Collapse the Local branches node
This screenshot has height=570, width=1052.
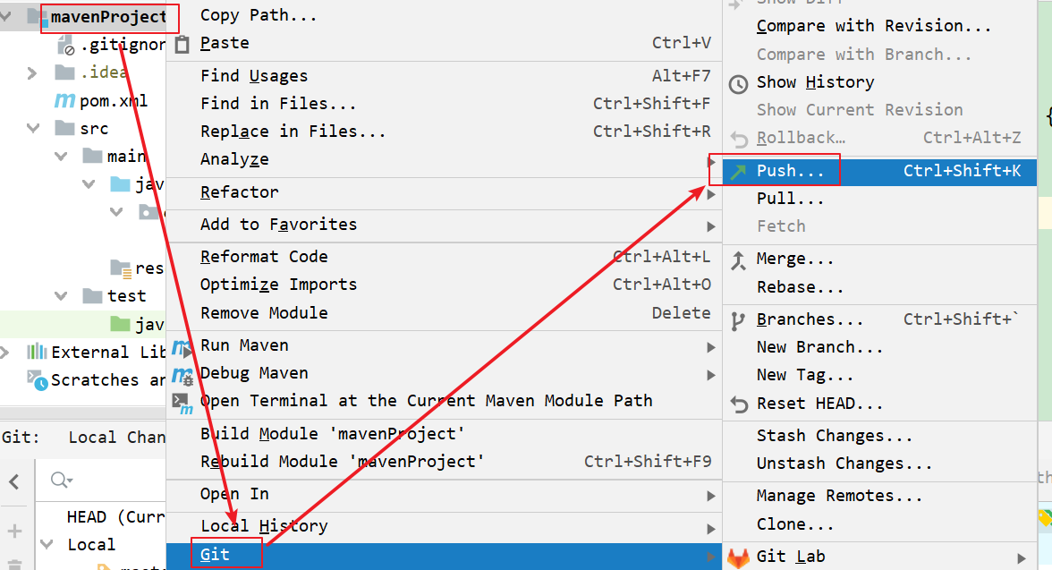(47, 545)
